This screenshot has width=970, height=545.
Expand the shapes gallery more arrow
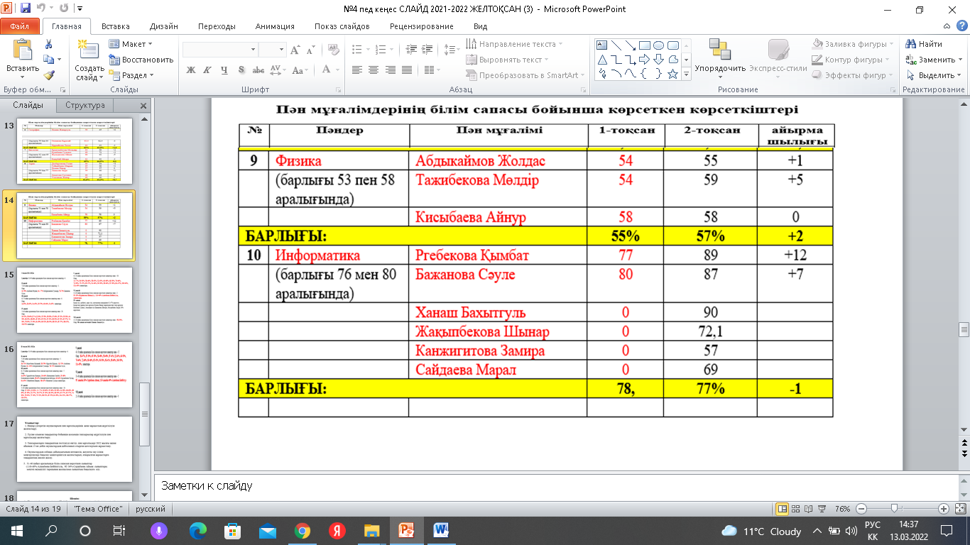click(686, 75)
